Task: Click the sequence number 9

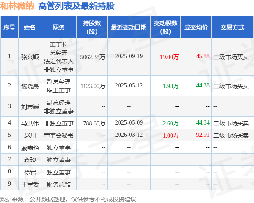Action: [x=9, y=184]
